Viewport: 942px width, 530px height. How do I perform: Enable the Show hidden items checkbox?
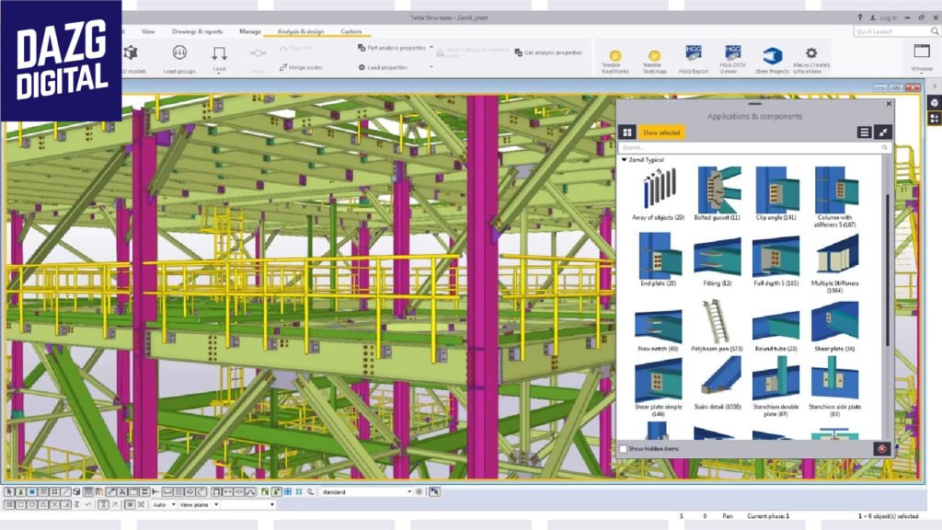click(624, 449)
